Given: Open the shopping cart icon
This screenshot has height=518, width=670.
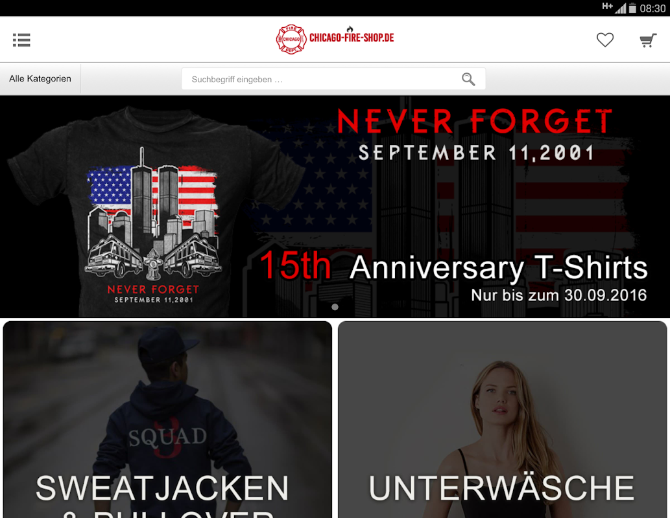Looking at the screenshot, I should (648, 40).
